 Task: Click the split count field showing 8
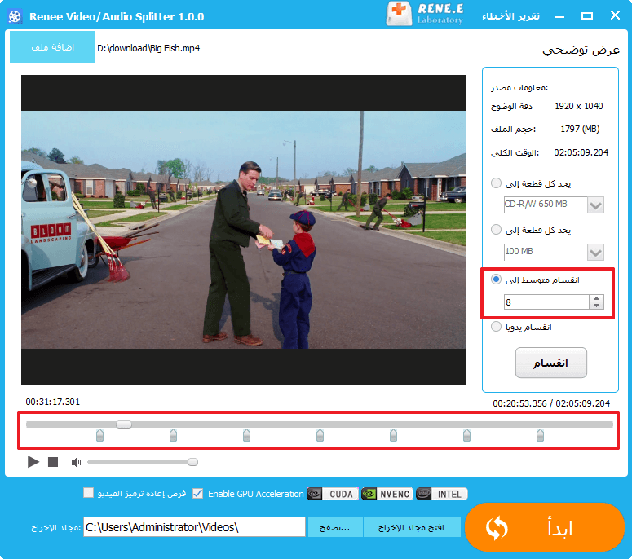pos(546,302)
